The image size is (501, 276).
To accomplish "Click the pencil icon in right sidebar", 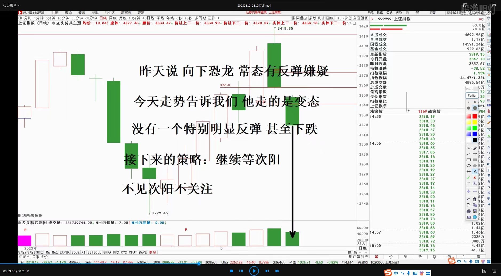I will [x=489, y=123].
